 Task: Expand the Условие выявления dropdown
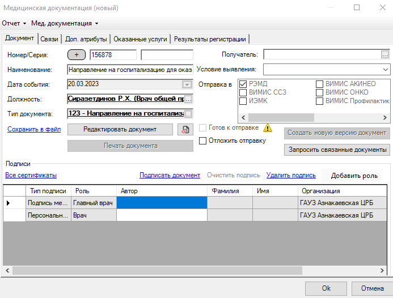coord(386,69)
